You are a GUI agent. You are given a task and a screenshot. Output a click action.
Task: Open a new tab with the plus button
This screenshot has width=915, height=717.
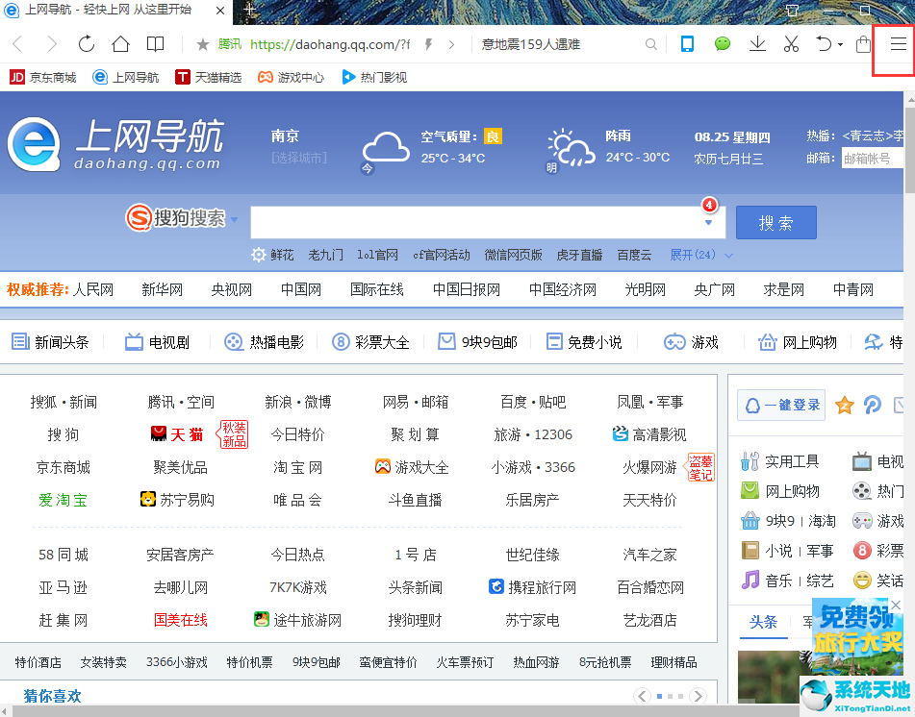[249, 10]
